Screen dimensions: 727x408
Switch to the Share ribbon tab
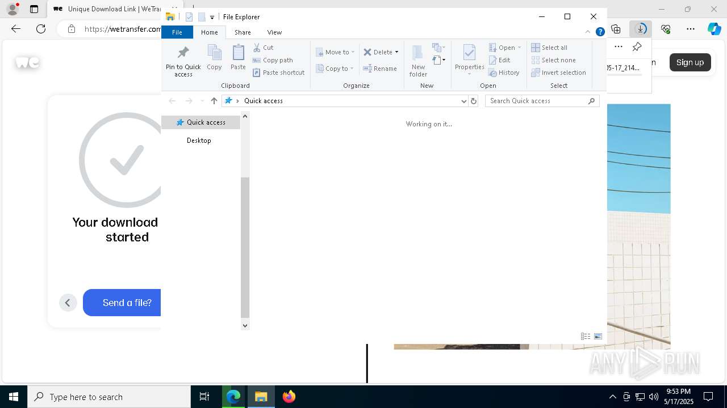[x=243, y=32]
